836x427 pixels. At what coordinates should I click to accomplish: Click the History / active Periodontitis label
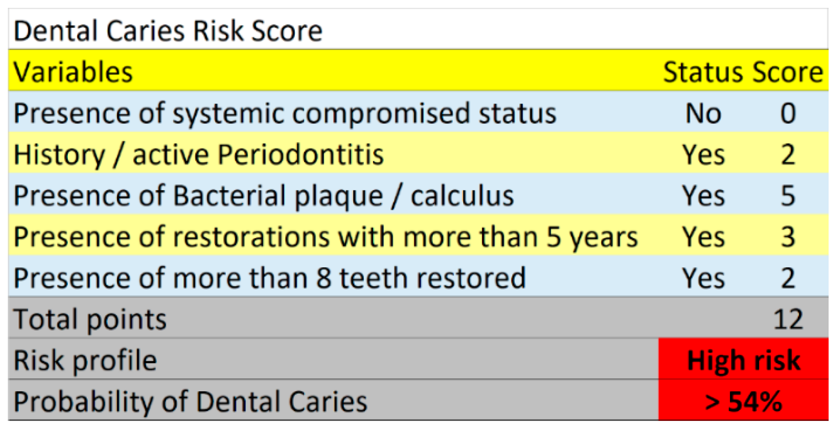tap(199, 155)
